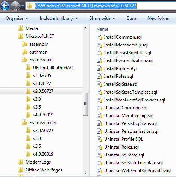176x177 pixels.
Task: Click the navigation pane scroll up arrow
Action: pyautogui.click(x=86, y=28)
